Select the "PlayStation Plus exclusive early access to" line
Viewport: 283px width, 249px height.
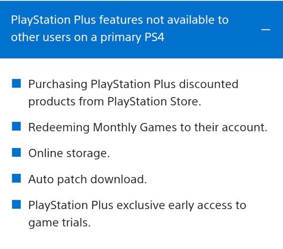137,206
